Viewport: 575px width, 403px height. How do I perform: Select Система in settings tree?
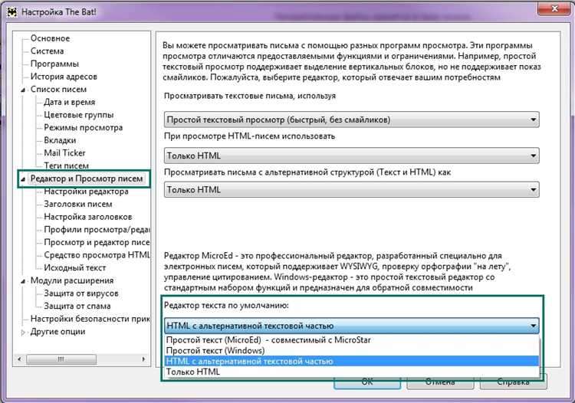(47, 51)
